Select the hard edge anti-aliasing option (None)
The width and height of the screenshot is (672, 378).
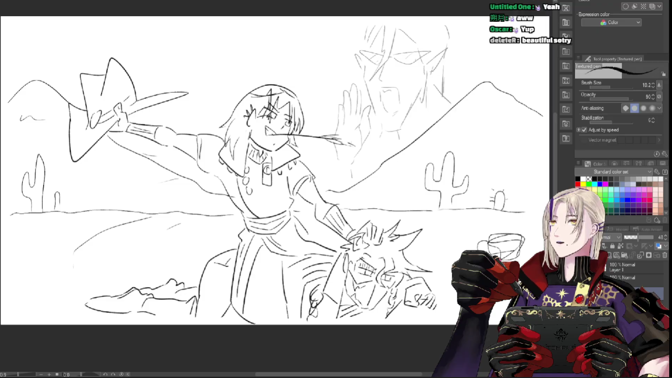(x=626, y=108)
